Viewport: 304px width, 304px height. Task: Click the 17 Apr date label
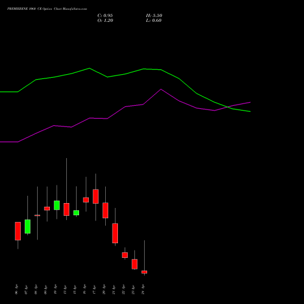94,289
